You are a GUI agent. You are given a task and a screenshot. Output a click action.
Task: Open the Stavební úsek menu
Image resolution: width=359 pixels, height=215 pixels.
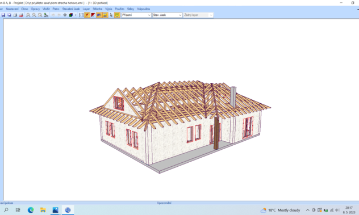coord(71,9)
